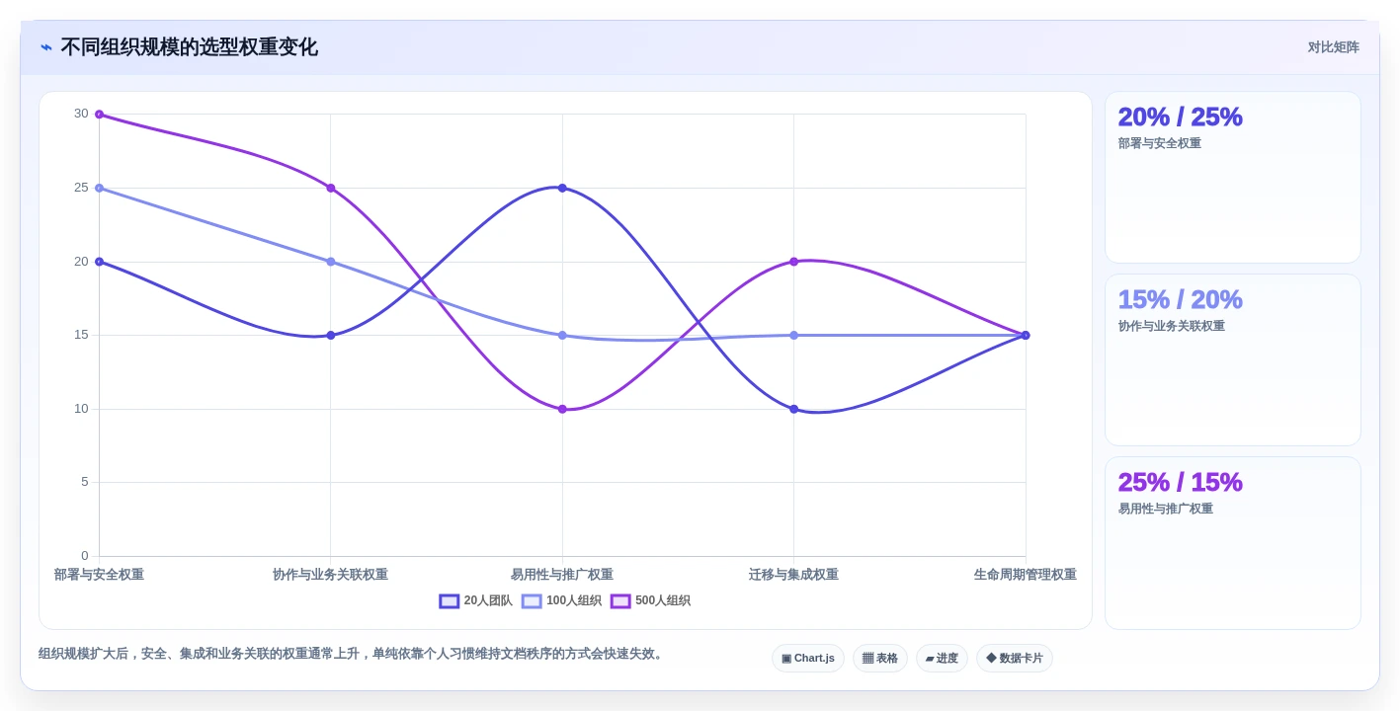Click the 20人团队 peak point at 易用性与推广权重

coord(562,188)
